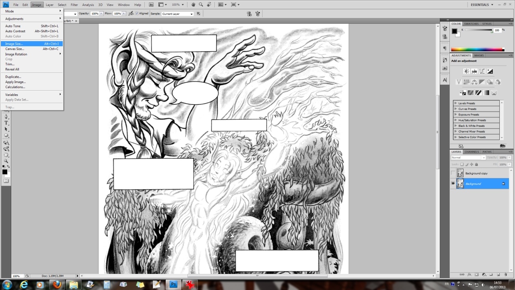The width and height of the screenshot is (515, 290).
Task: Add a Levels adjustment via its icon
Action: 474,71
